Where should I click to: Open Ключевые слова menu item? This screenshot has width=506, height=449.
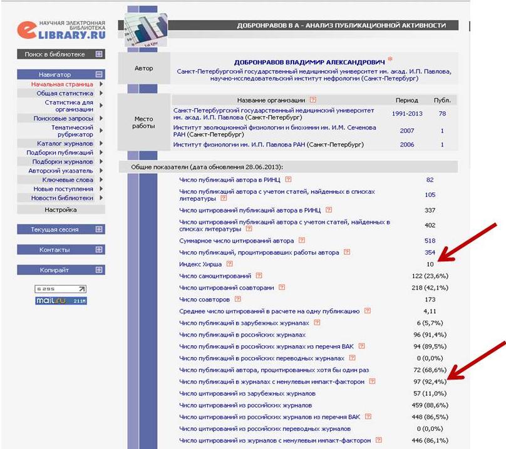(68, 180)
